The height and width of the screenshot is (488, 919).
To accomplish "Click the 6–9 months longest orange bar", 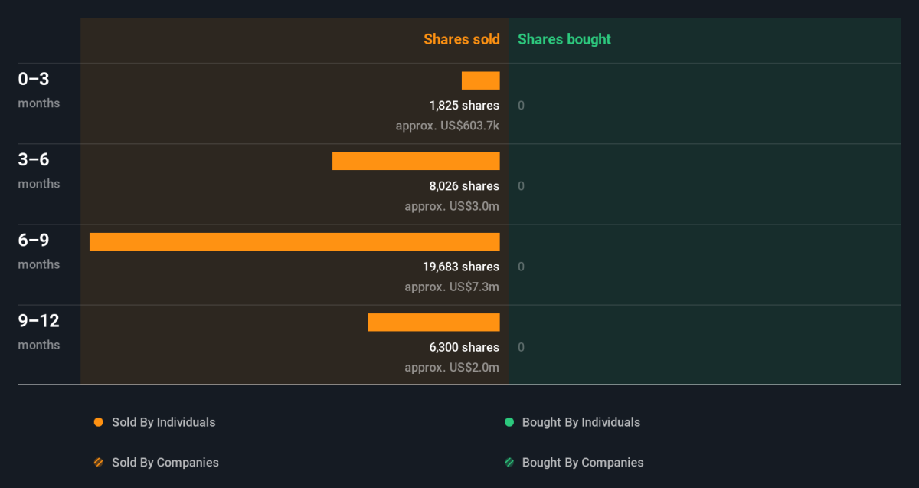I will (x=295, y=241).
